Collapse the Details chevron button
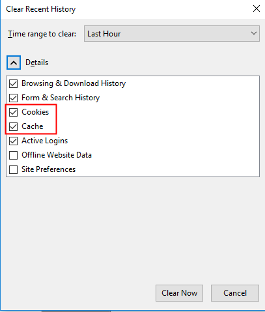This screenshot has width=265, height=312. [x=14, y=63]
